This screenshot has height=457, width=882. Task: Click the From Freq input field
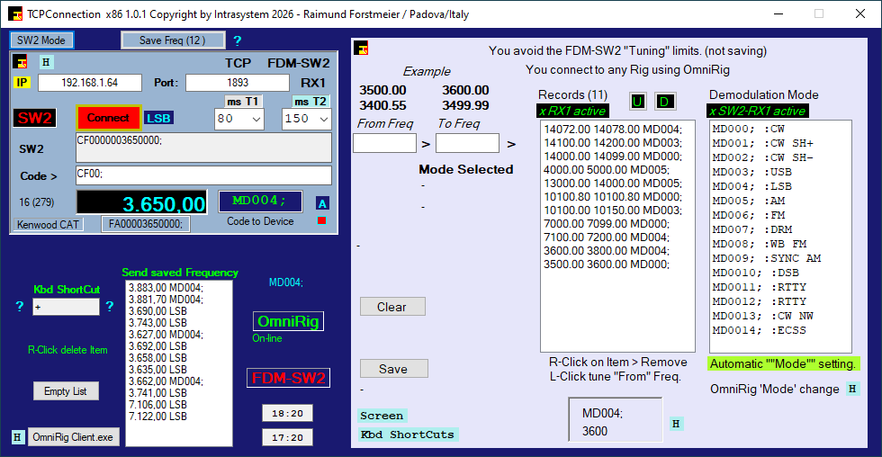(x=384, y=143)
